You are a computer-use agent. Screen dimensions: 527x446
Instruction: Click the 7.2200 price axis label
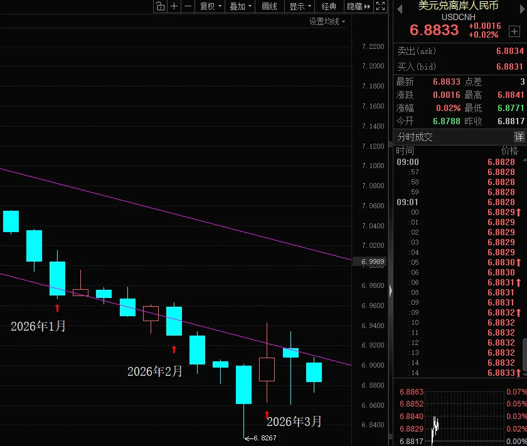[373, 46]
